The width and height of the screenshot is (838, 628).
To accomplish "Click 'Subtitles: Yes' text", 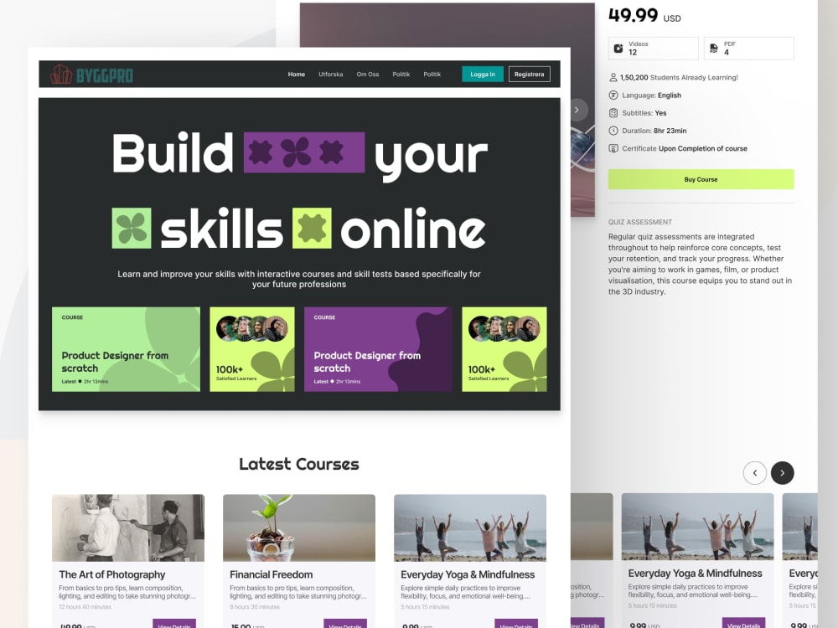I will (x=644, y=113).
